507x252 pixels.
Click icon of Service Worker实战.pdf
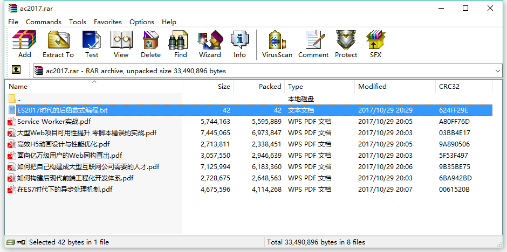pyautogui.click(x=12, y=122)
